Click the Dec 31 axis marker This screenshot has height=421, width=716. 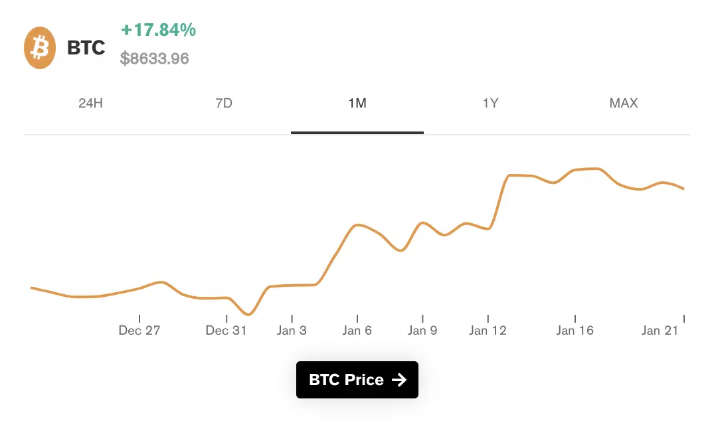coord(226,330)
